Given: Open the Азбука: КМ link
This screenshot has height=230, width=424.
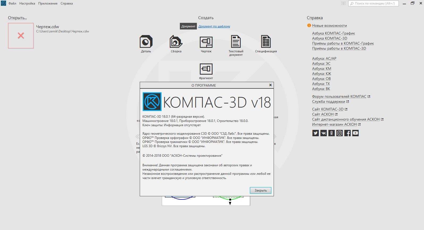Looking at the screenshot, I should click(321, 69).
